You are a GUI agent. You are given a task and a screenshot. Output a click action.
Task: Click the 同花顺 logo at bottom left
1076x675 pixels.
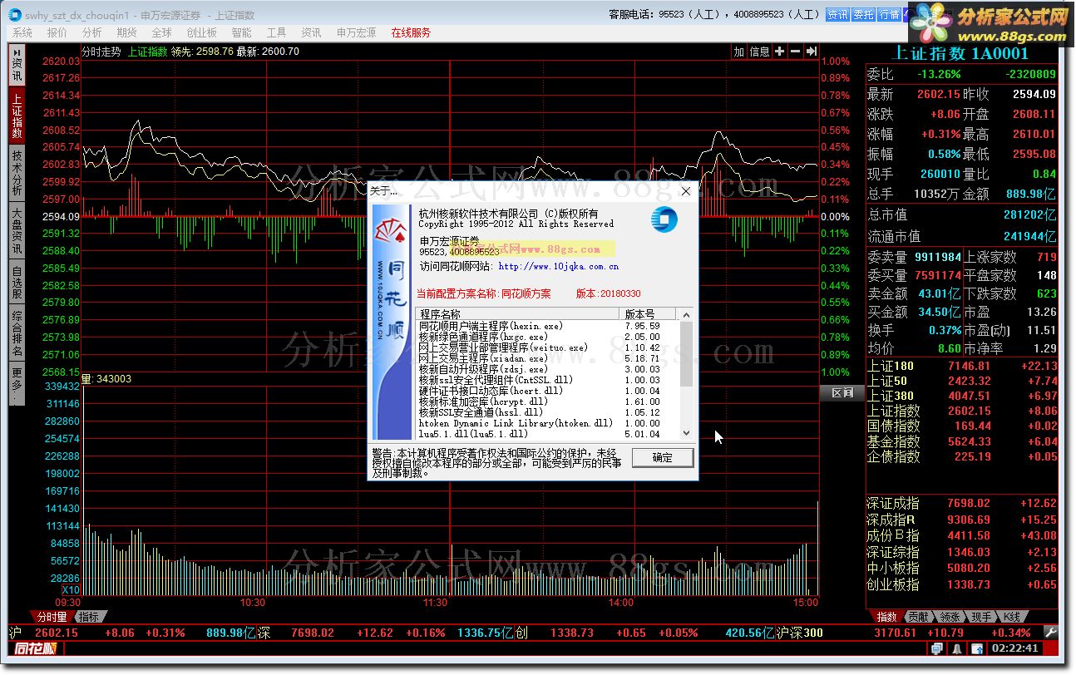tap(34, 648)
